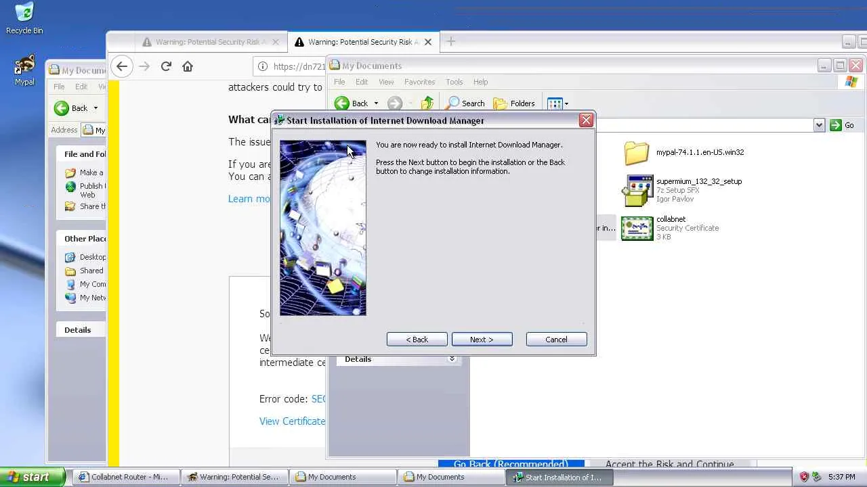867x487 pixels.
Task: Click the 5:37 PM system clock
Action: [x=841, y=477]
